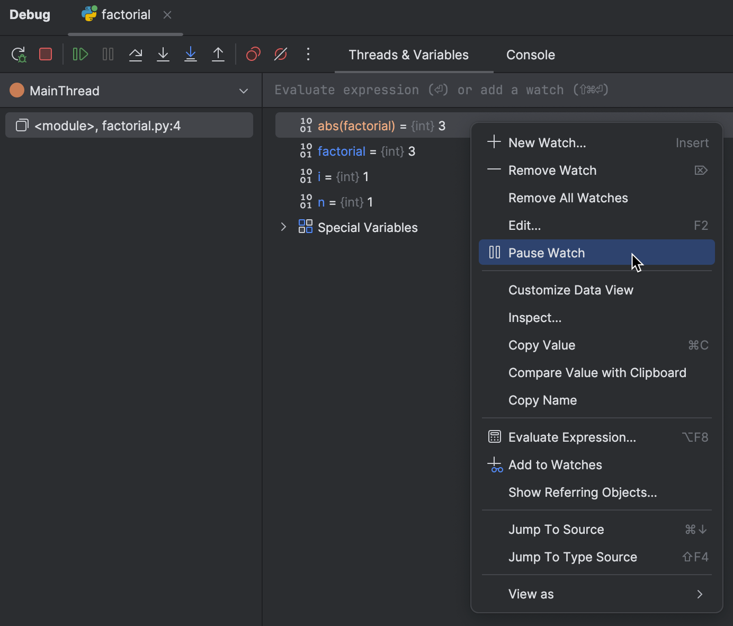The width and height of the screenshot is (733, 626).
Task: Click Jump To Source
Action: tap(556, 529)
